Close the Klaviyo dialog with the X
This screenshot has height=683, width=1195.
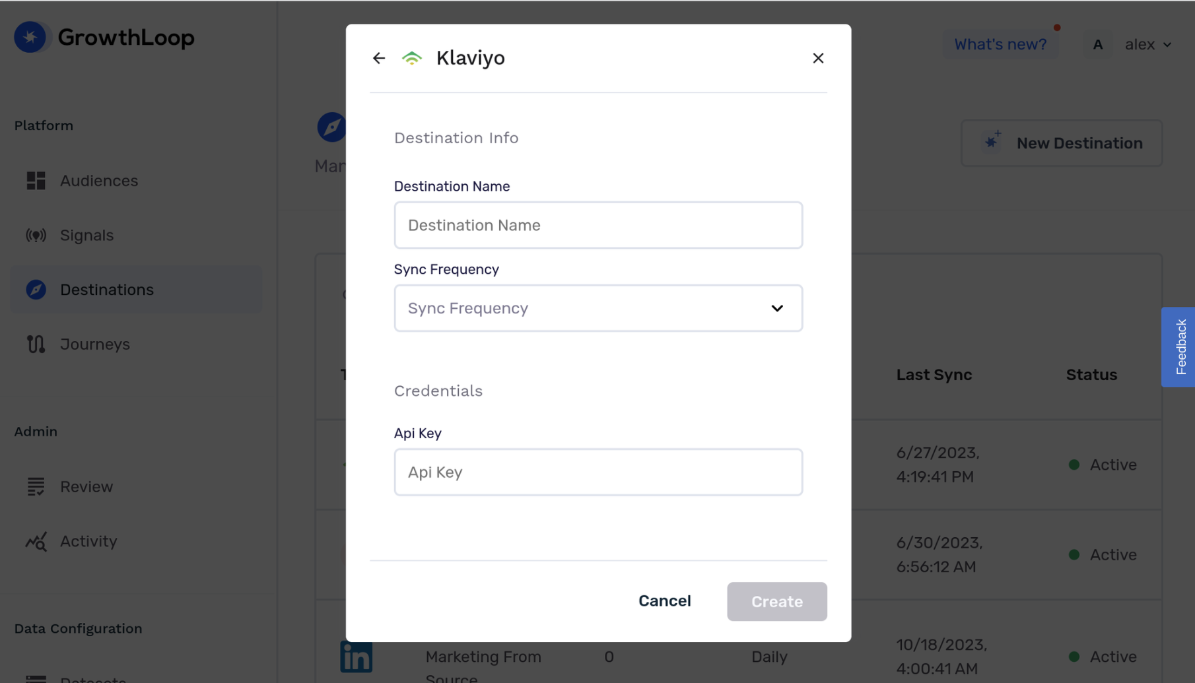pyautogui.click(x=818, y=58)
